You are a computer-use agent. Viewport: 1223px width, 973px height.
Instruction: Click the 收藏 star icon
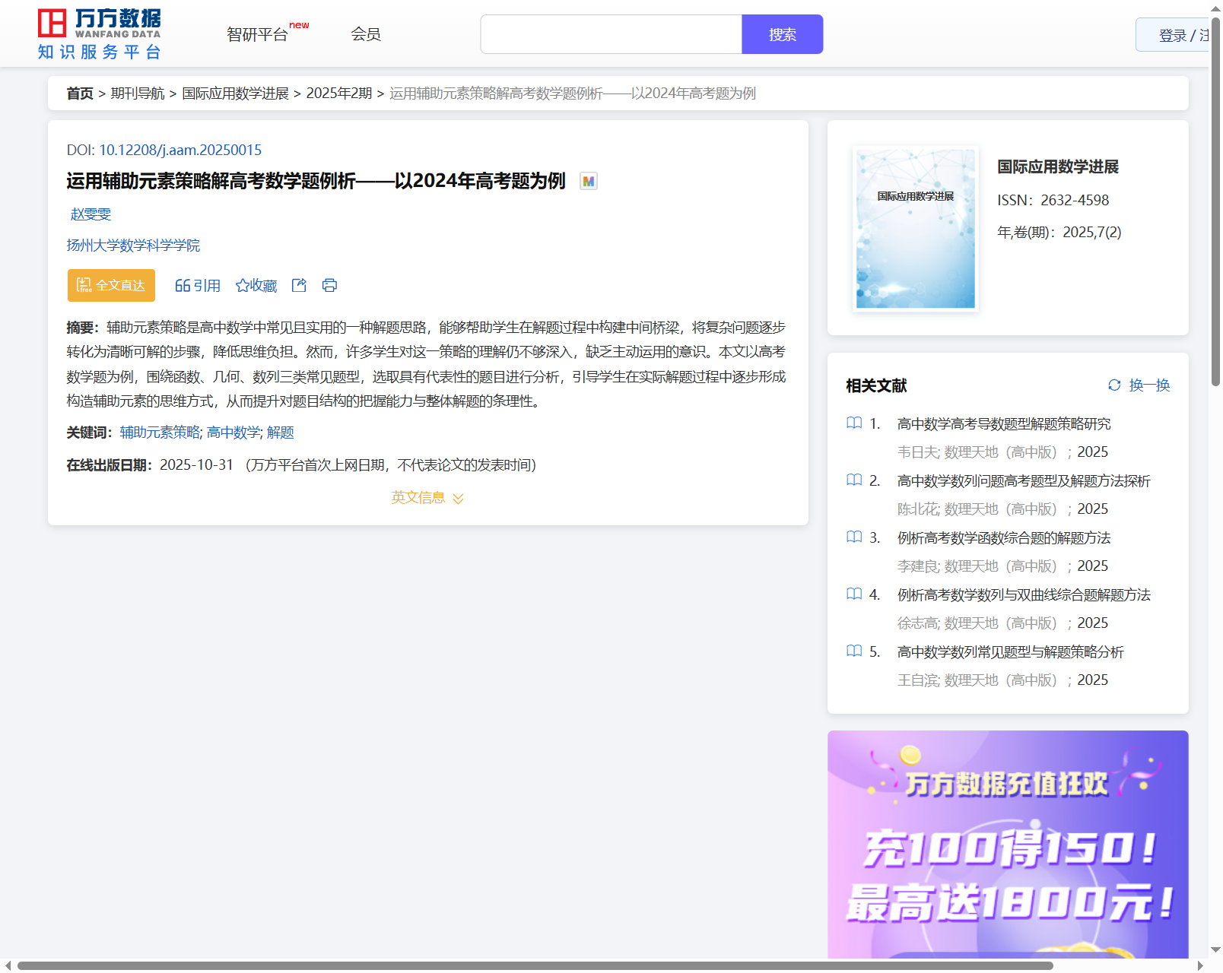243,286
